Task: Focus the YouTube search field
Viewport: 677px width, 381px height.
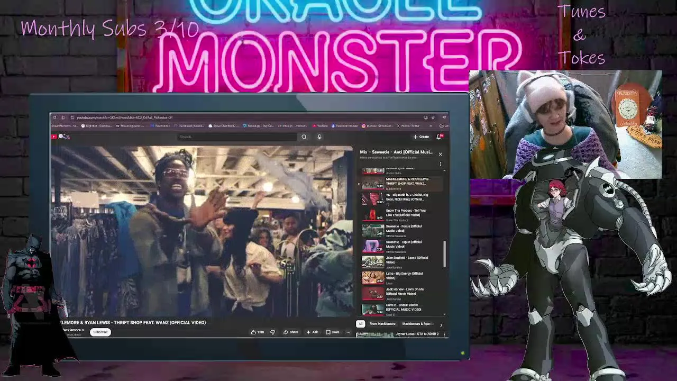Action: click(238, 137)
